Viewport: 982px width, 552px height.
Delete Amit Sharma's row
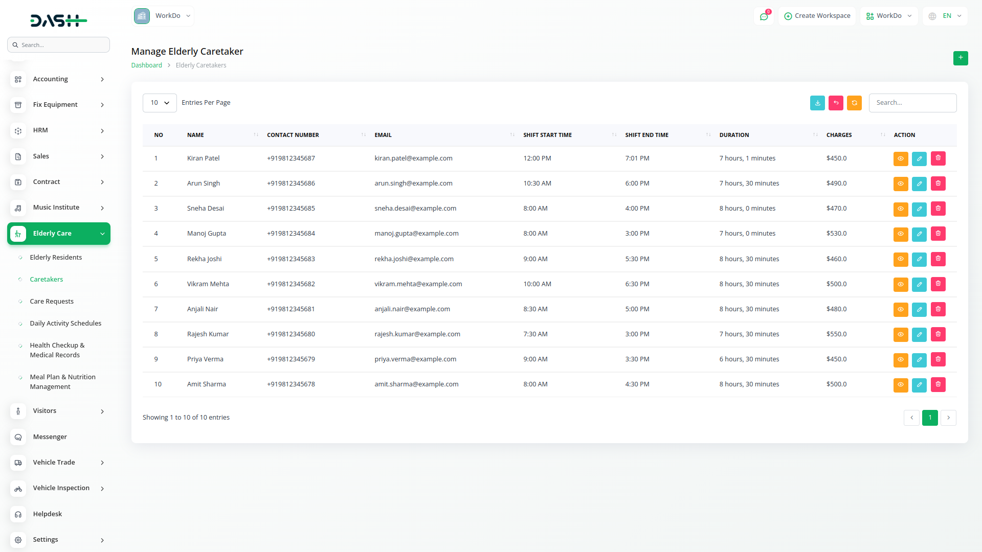point(938,384)
